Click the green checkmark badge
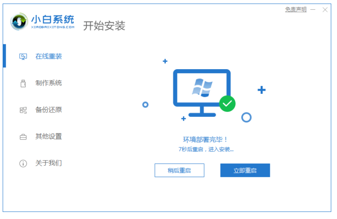 pos(227,104)
